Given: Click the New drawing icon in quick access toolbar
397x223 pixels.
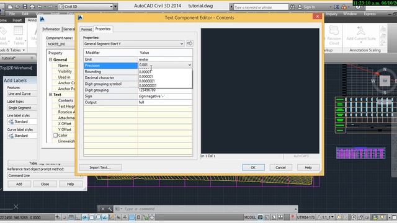Looking at the screenshot, I should point(10,7).
